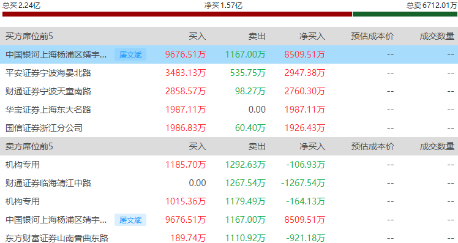Screen dimensions: 458x243
Task: Click the 屠文斌 tag in the highlighted buyer row
Action: 130,54
